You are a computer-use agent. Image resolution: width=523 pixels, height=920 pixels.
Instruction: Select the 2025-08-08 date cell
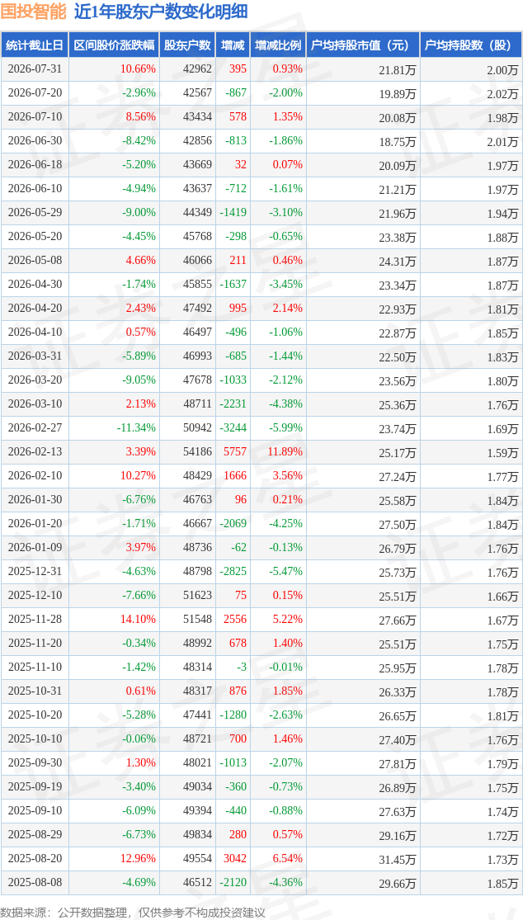pyautogui.click(x=35, y=881)
